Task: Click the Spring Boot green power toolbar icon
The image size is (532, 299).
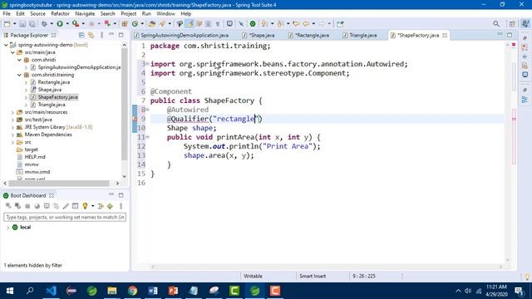Action: (253, 24)
